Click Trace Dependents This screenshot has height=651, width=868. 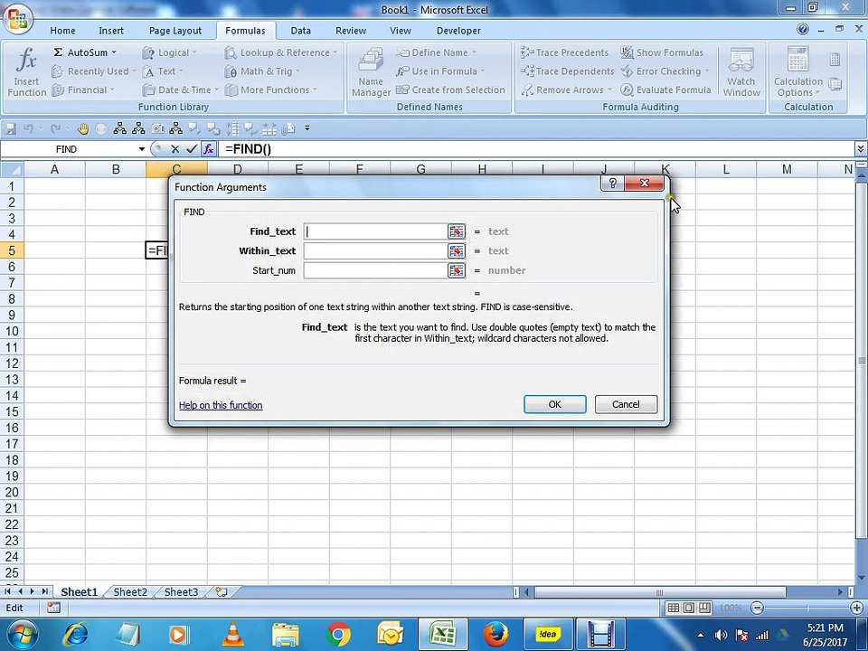(568, 71)
